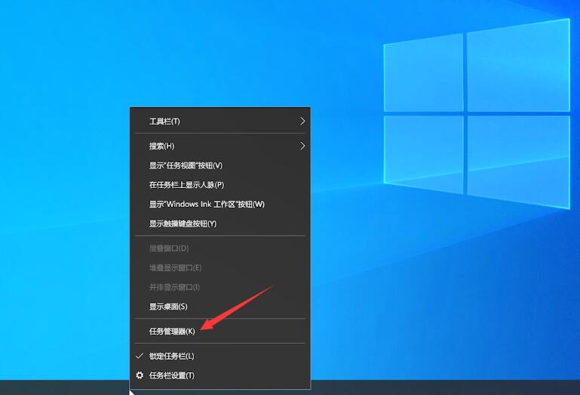Toggle 显示"任务视图"按钮(V)
This screenshot has height=395, width=580.
(220, 165)
